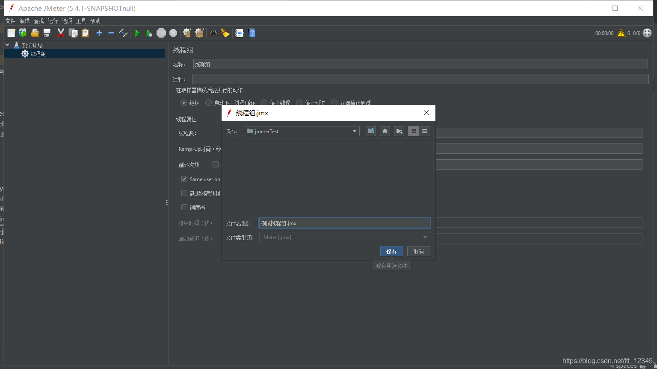
Task: Click the Copy toolbar icon
Action: (73, 33)
